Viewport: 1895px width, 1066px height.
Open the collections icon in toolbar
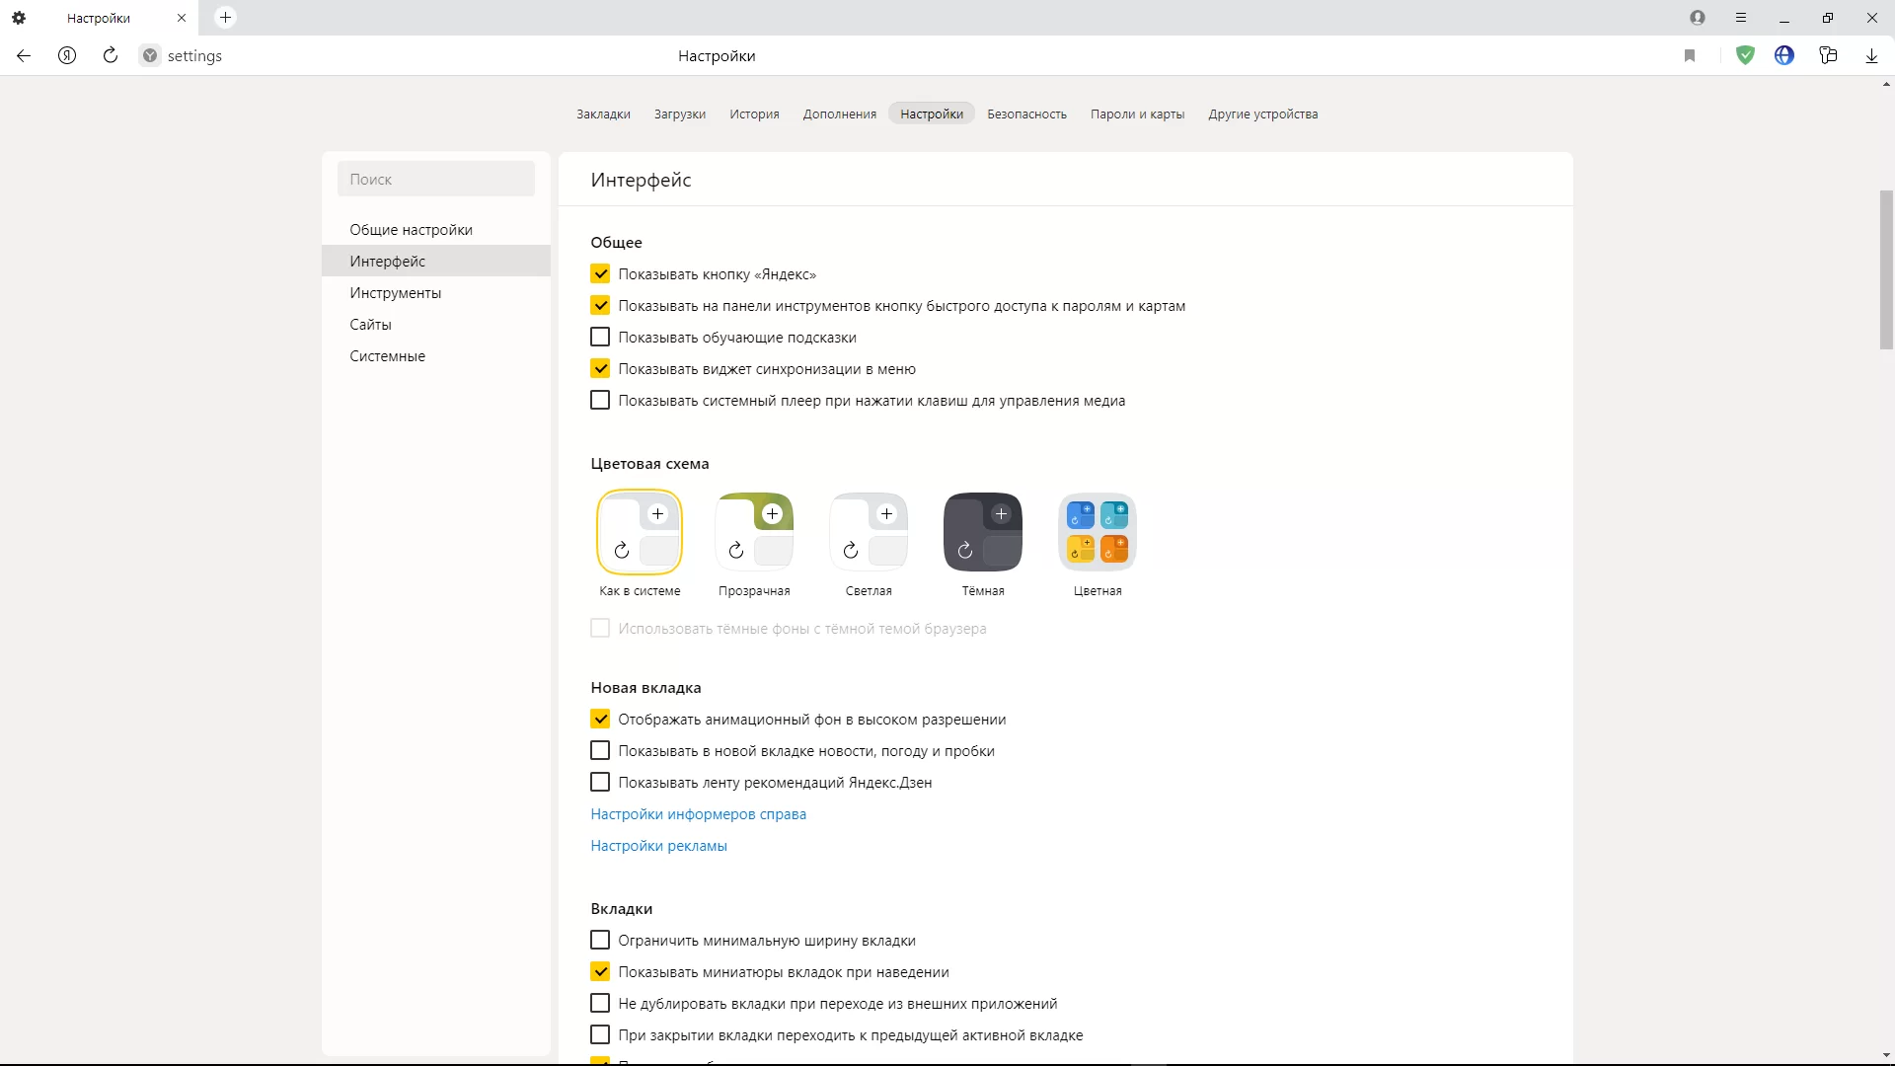1828,56
